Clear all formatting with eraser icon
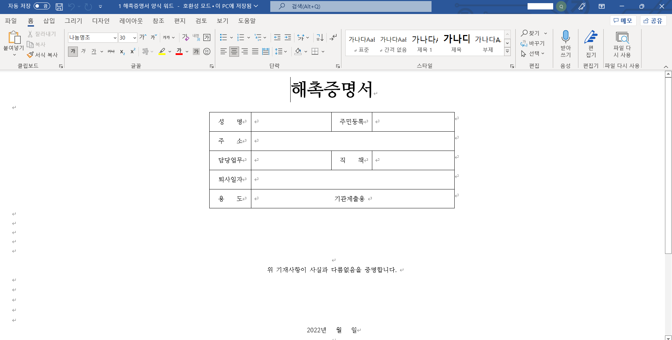The height and width of the screenshot is (340, 672). tap(185, 37)
